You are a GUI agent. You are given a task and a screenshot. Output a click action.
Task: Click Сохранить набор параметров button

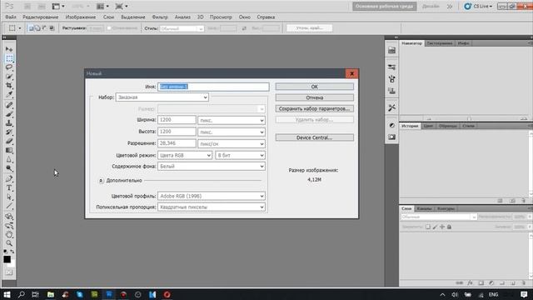click(315, 109)
